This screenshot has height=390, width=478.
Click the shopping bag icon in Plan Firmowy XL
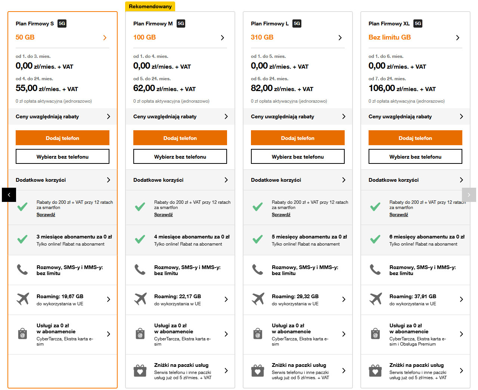pos(375,334)
